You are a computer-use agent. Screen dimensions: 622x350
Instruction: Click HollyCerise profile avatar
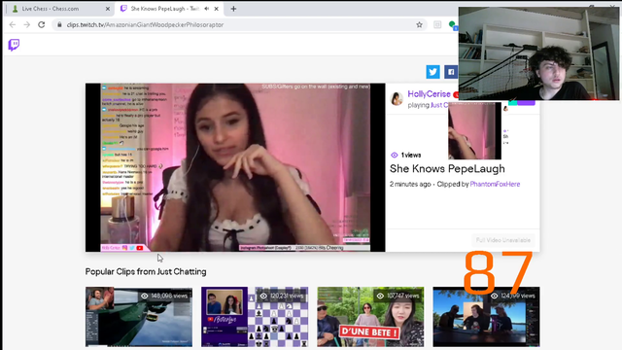pos(397,99)
